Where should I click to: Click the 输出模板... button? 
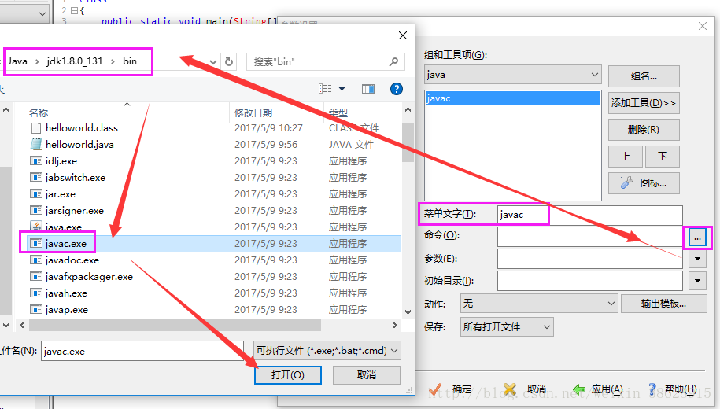663,304
